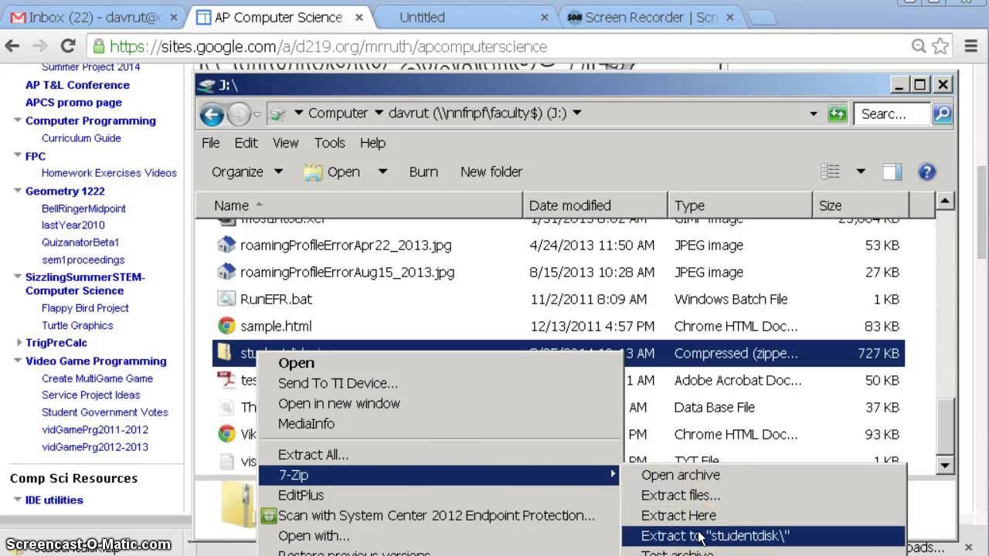Click the zipped studentdisk folder icon
989x556 pixels.
coord(226,353)
